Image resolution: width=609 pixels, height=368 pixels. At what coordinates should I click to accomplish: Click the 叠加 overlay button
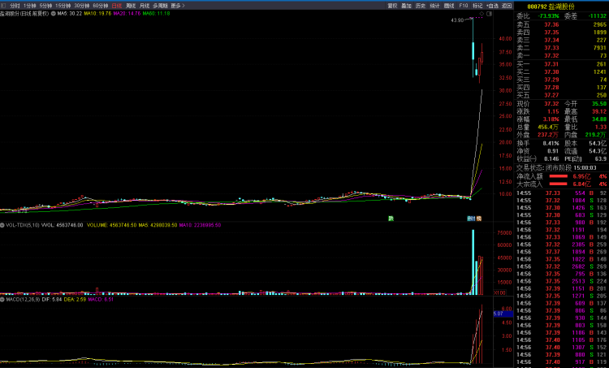pos(407,6)
